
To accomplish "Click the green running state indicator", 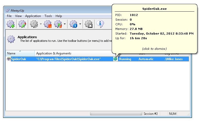I will (x=115, y=59).
